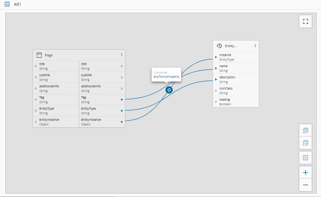Open the Entity node options menu

[255, 46]
